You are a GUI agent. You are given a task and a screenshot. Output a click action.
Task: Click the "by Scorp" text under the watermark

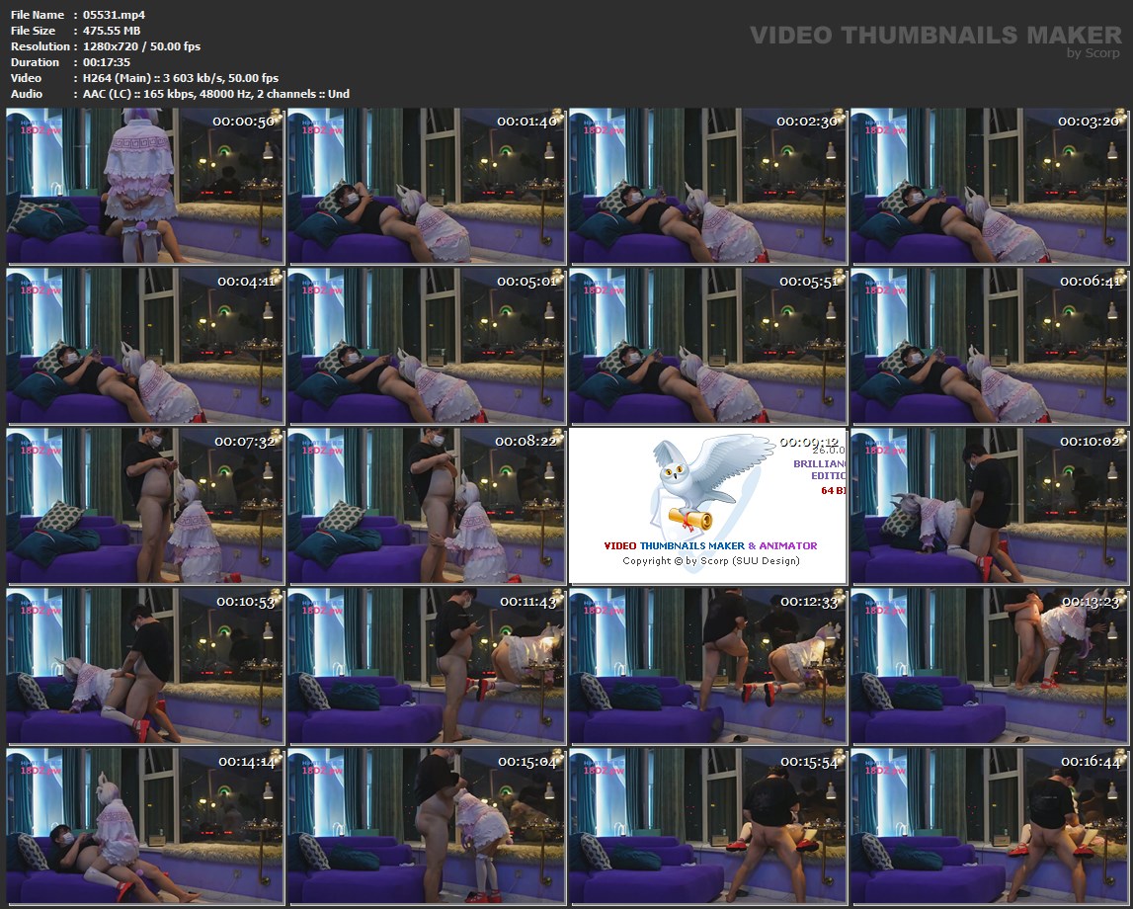point(1093,53)
